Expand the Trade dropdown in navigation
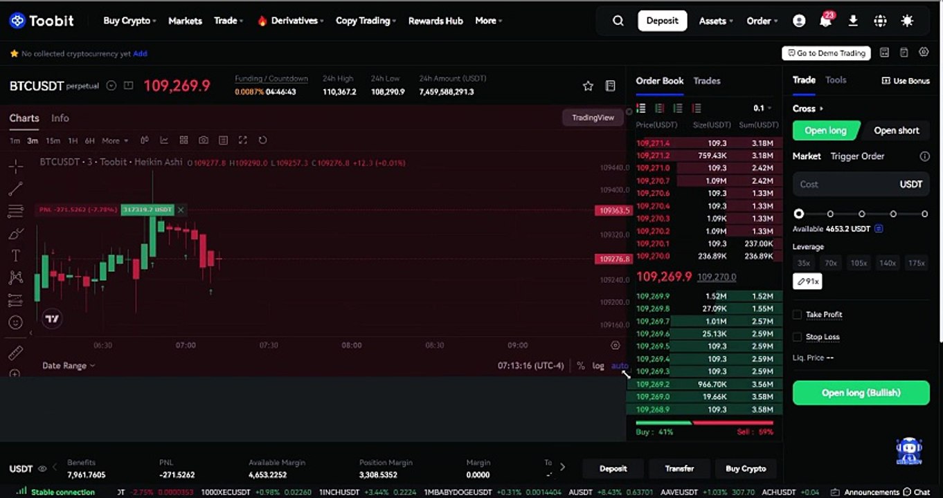 [x=228, y=21]
